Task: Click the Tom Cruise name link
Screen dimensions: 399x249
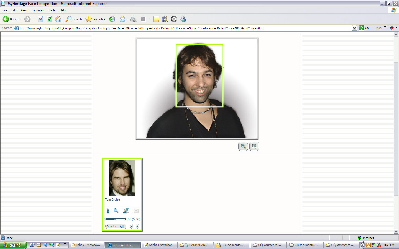Action: [x=112, y=199]
